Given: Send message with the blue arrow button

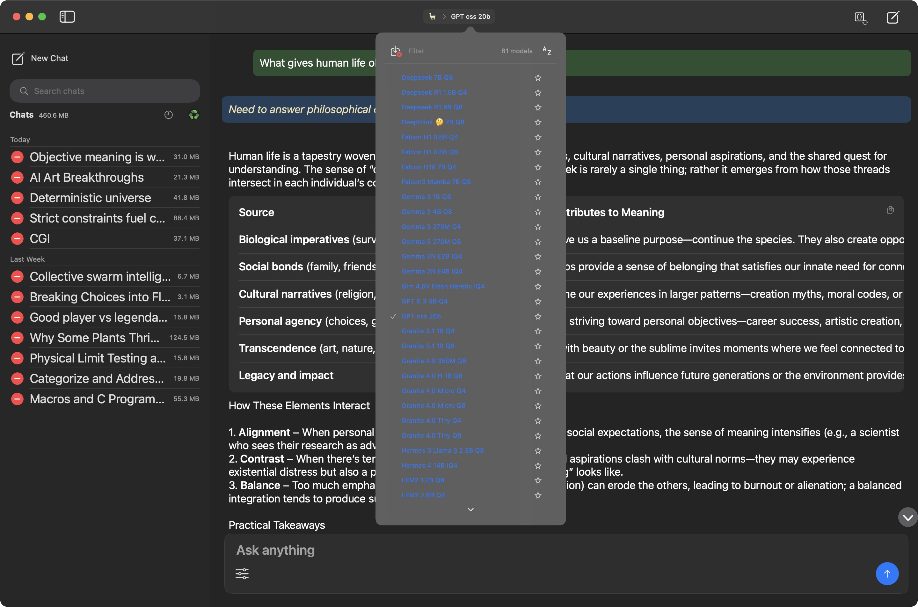Looking at the screenshot, I should (887, 574).
